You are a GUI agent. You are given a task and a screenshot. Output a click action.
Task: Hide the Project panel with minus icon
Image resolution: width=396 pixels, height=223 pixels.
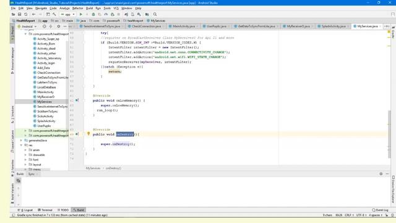[x=65, y=26]
